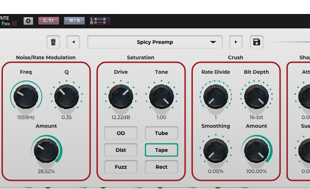Toggle the M/S mode button
The height and width of the screenshot is (189, 310).
[x=74, y=20]
